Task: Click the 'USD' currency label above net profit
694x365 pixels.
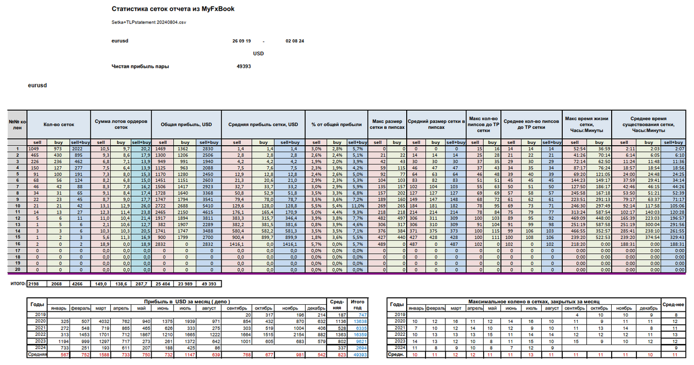Action: 258,54
